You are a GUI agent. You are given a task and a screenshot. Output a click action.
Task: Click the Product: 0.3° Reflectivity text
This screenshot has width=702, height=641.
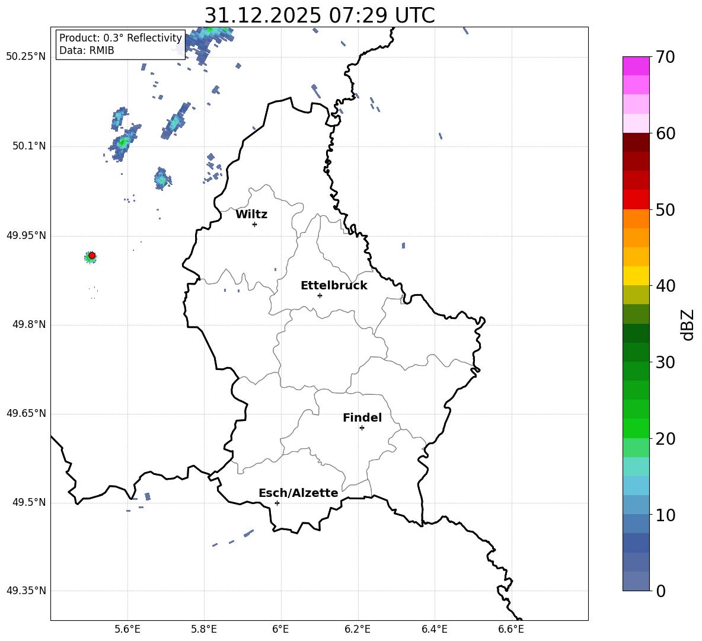pyautogui.click(x=120, y=38)
